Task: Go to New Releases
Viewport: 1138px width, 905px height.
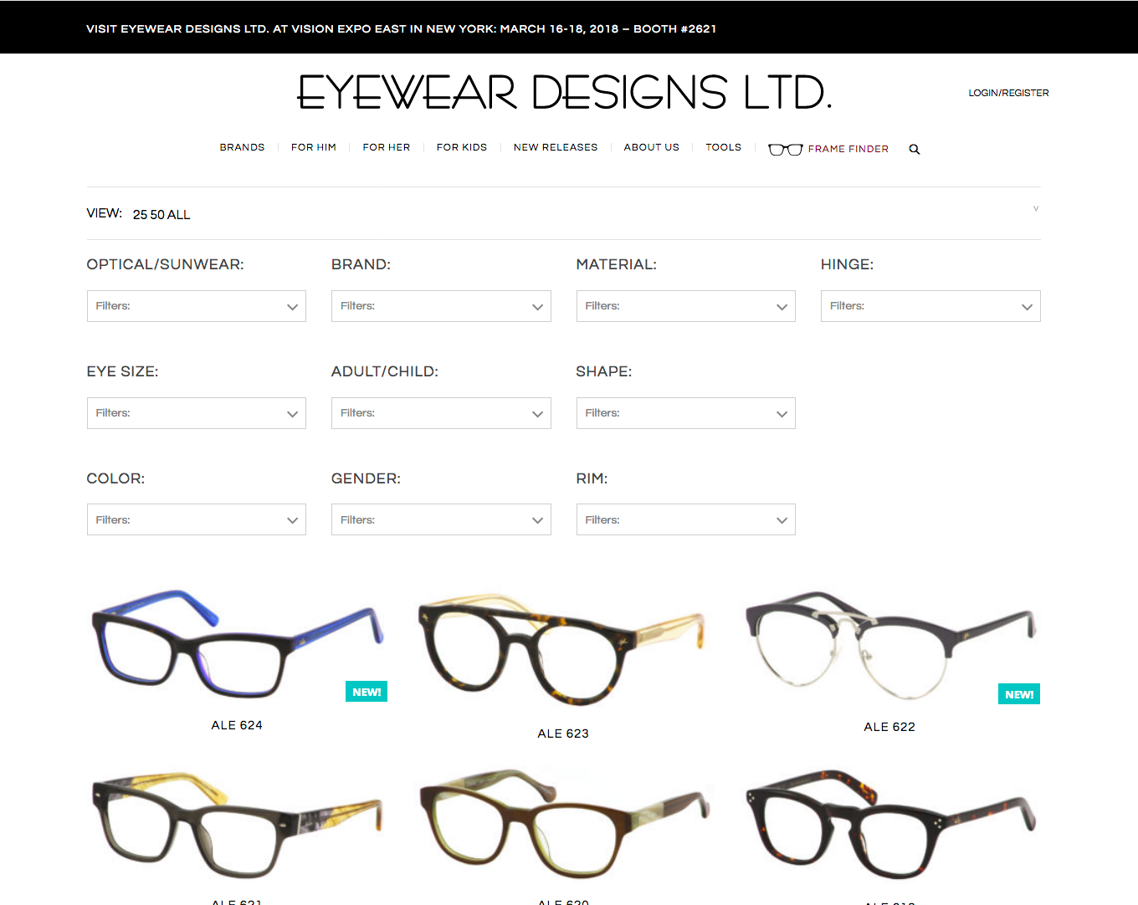Action: (556, 147)
